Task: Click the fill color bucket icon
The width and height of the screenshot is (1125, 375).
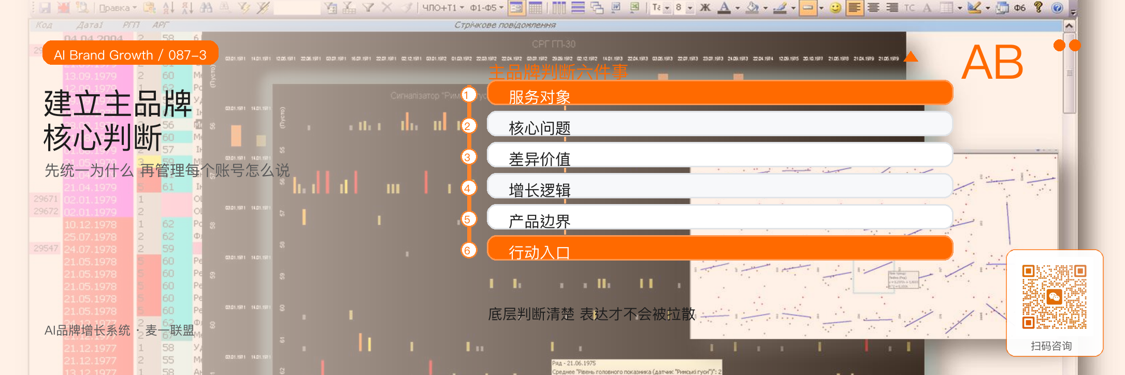Action: [x=753, y=7]
